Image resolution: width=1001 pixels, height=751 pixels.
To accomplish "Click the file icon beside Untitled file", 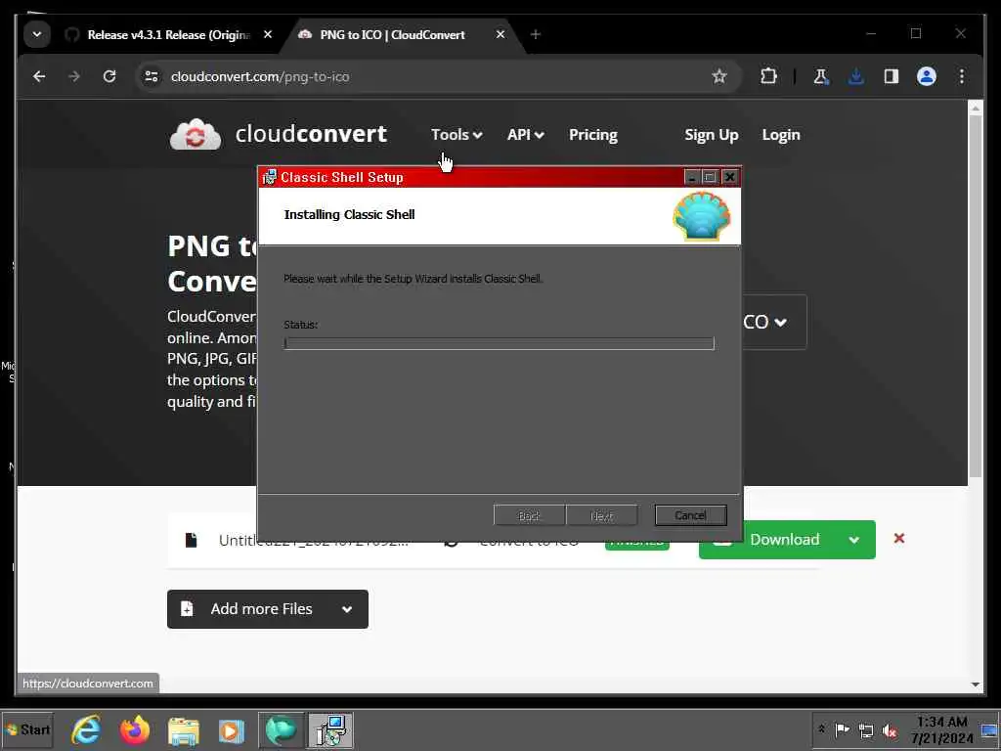I will tap(191, 540).
